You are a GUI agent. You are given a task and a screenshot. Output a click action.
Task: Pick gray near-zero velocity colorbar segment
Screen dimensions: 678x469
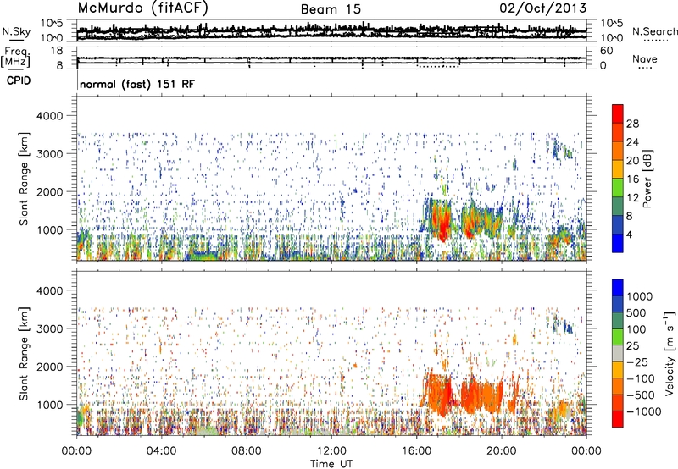coord(618,353)
